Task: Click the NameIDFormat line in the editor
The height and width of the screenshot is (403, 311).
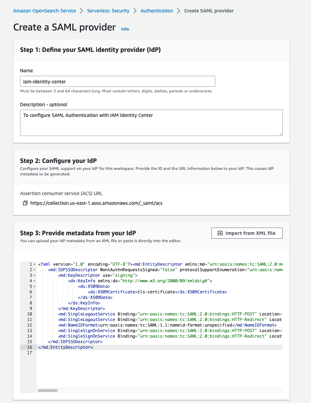Action: click(x=166, y=325)
